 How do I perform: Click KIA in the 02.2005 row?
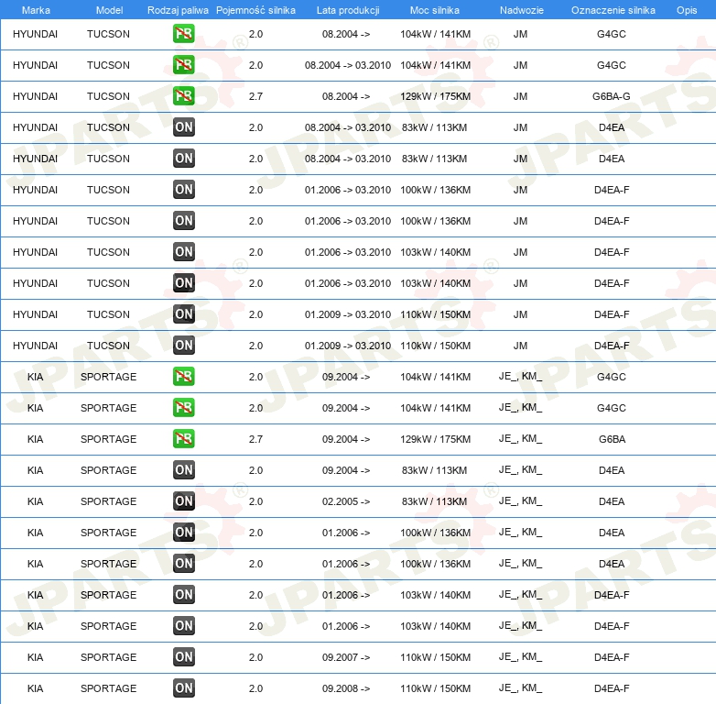point(35,501)
